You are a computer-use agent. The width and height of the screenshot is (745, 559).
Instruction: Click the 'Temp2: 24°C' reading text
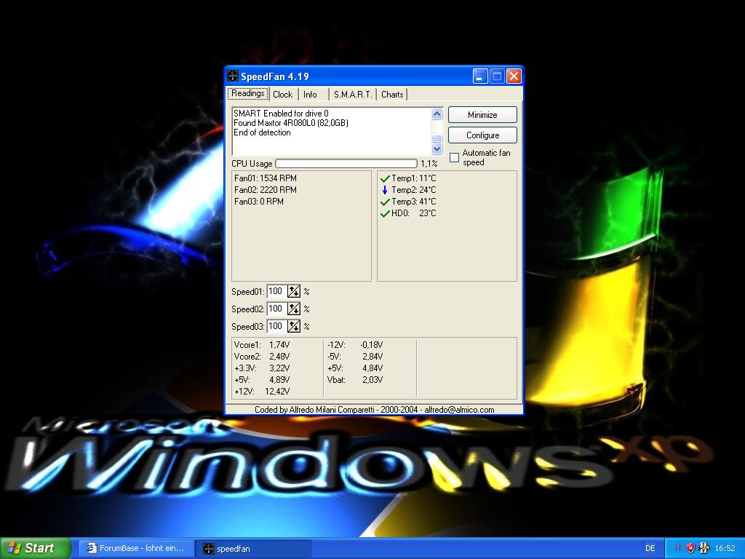coord(413,190)
